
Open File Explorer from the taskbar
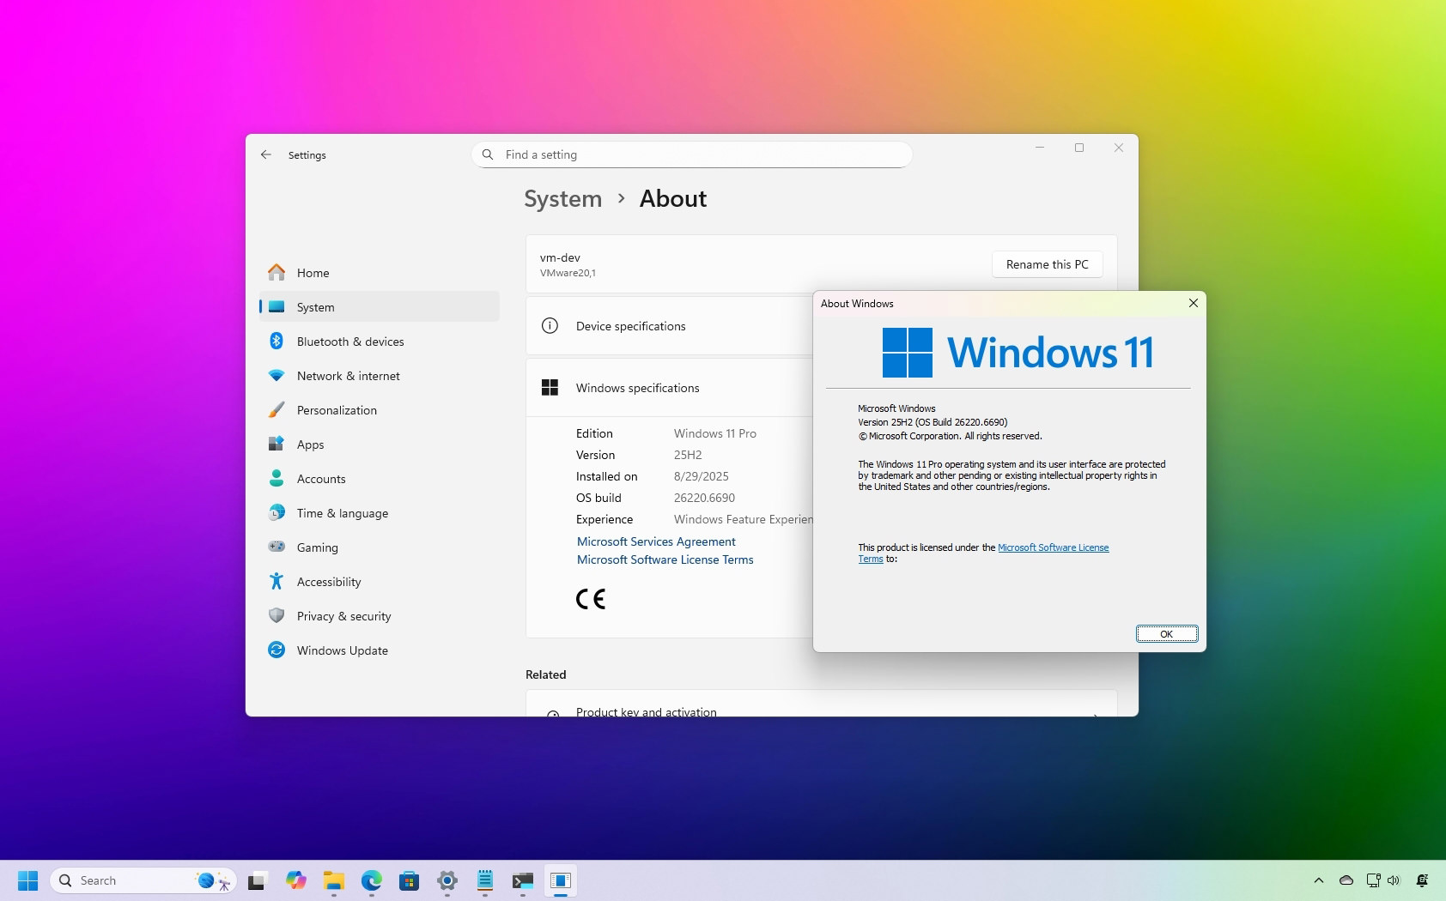[333, 880]
